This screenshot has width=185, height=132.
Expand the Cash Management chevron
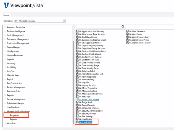click(5, 35)
